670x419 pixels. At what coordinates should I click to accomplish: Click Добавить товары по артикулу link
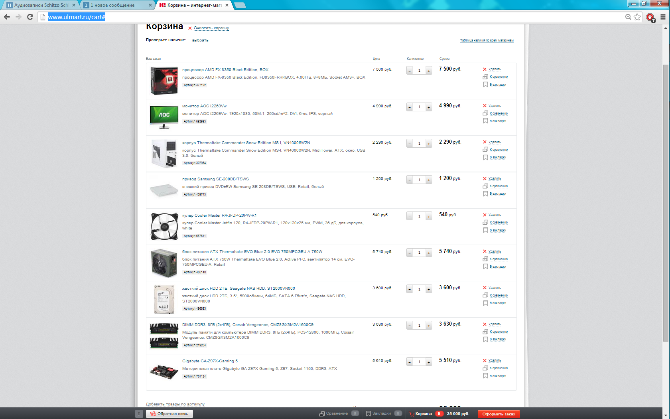pyautogui.click(x=175, y=404)
